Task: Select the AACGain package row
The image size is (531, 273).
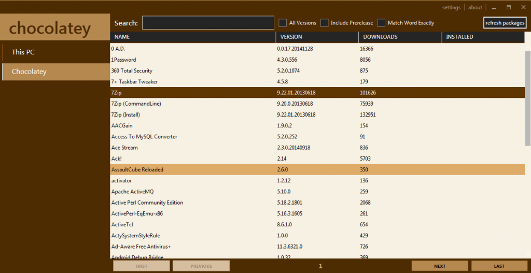Action: (x=317, y=125)
